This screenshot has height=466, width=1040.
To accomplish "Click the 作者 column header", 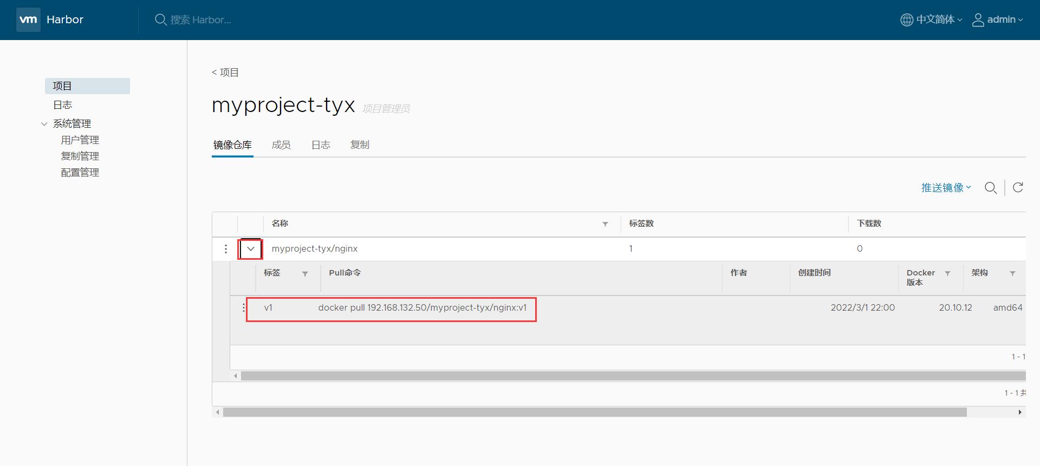I will point(739,273).
